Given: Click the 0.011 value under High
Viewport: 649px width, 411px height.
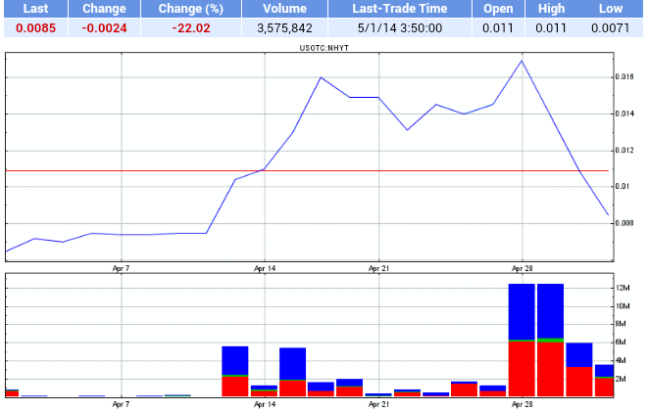Looking at the screenshot, I should [x=553, y=28].
